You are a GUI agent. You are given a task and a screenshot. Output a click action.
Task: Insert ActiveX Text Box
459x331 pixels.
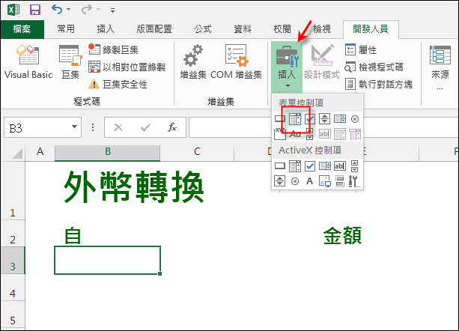(340, 166)
